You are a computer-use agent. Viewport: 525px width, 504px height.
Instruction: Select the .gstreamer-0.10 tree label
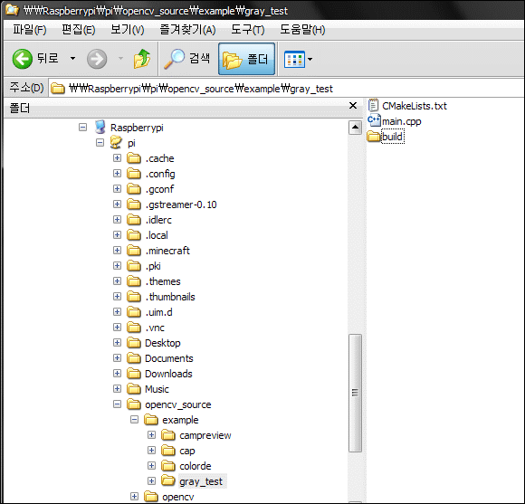tap(181, 204)
